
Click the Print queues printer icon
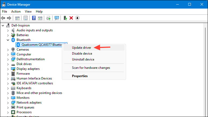(13, 107)
